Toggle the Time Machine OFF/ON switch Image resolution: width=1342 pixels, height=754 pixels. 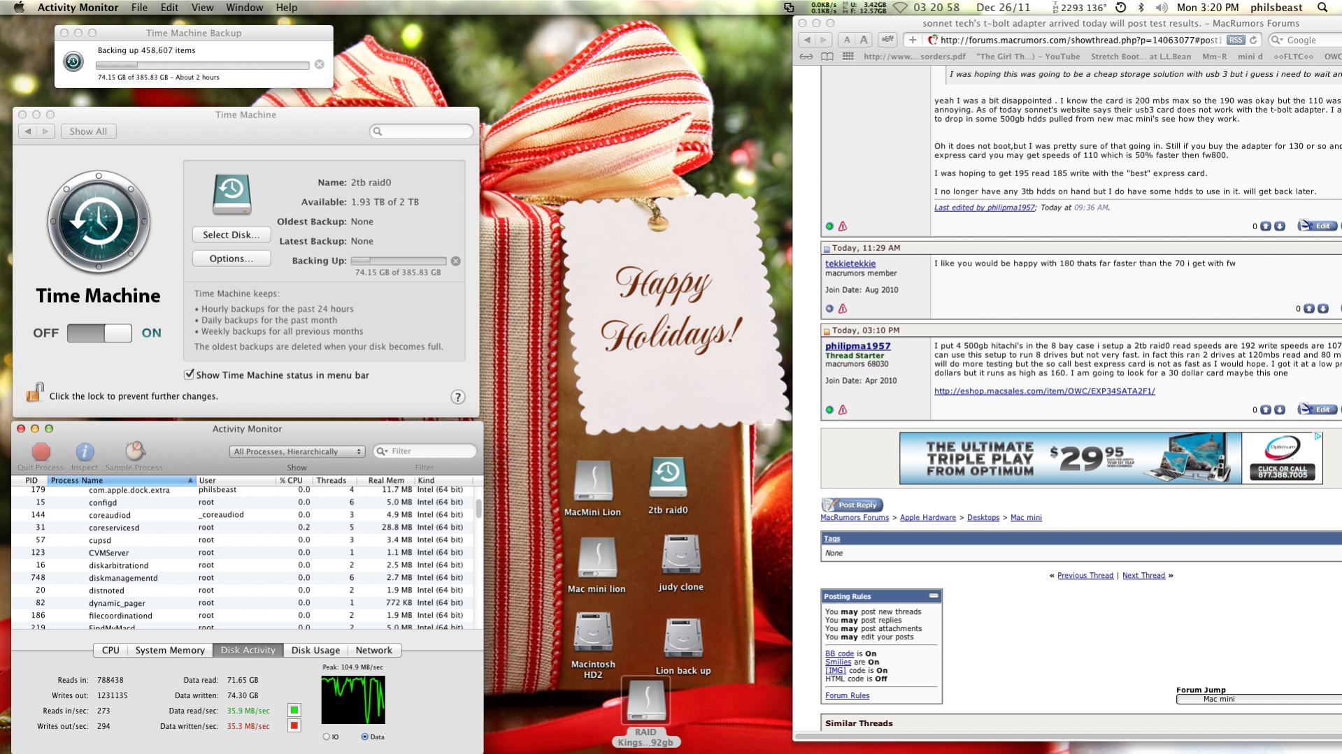click(99, 333)
